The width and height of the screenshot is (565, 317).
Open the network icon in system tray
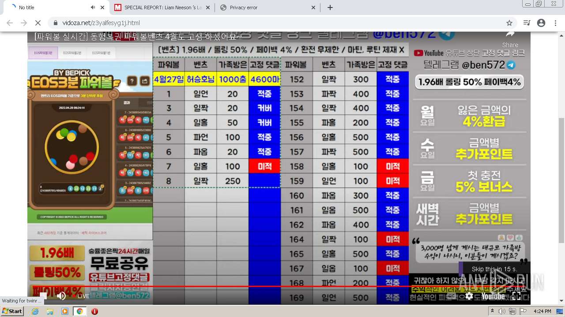click(x=512, y=311)
